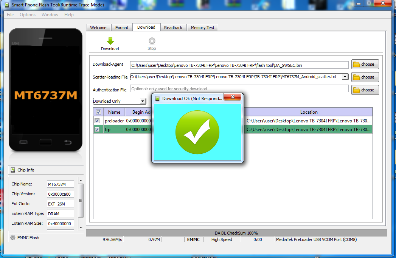Close the Download Ok dialog

pos(232,97)
